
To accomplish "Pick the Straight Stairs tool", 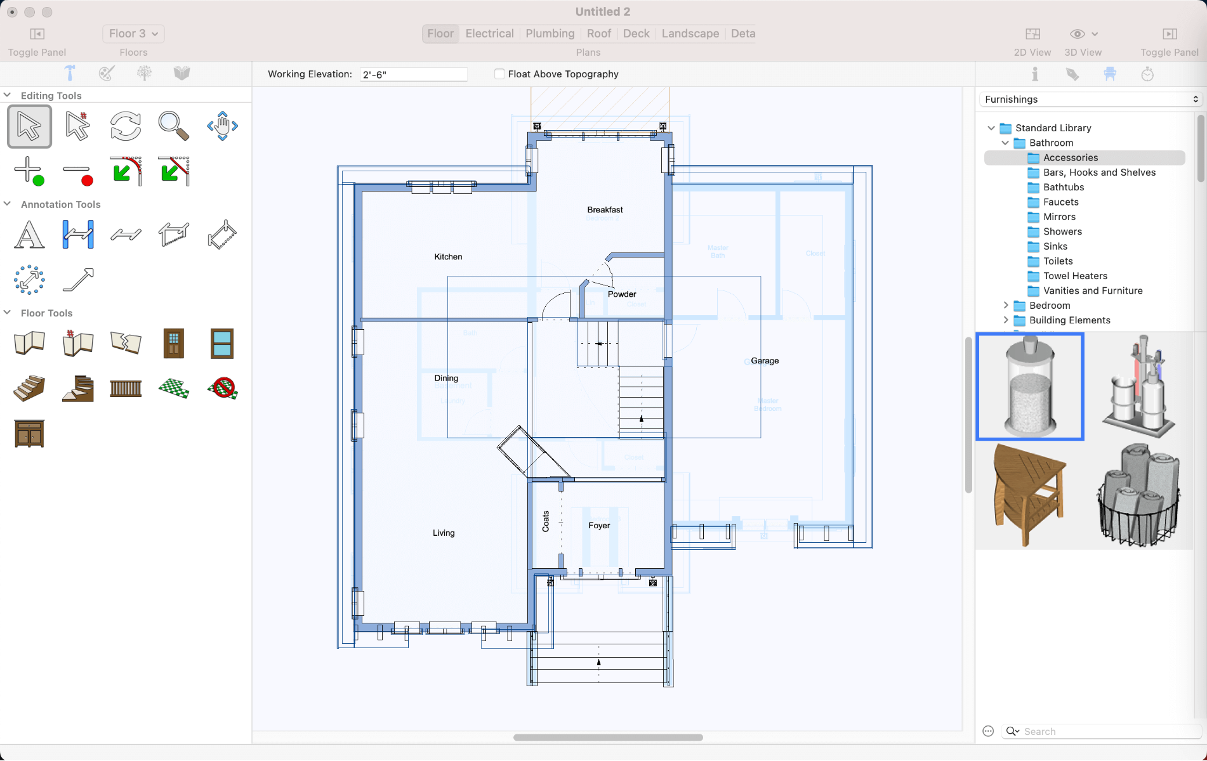I will [x=29, y=388].
